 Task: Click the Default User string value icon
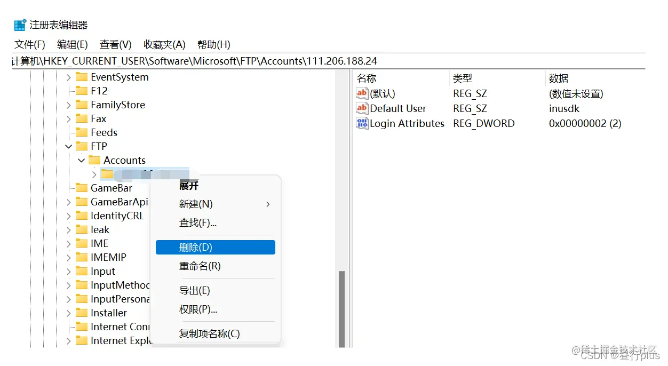point(362,108)
